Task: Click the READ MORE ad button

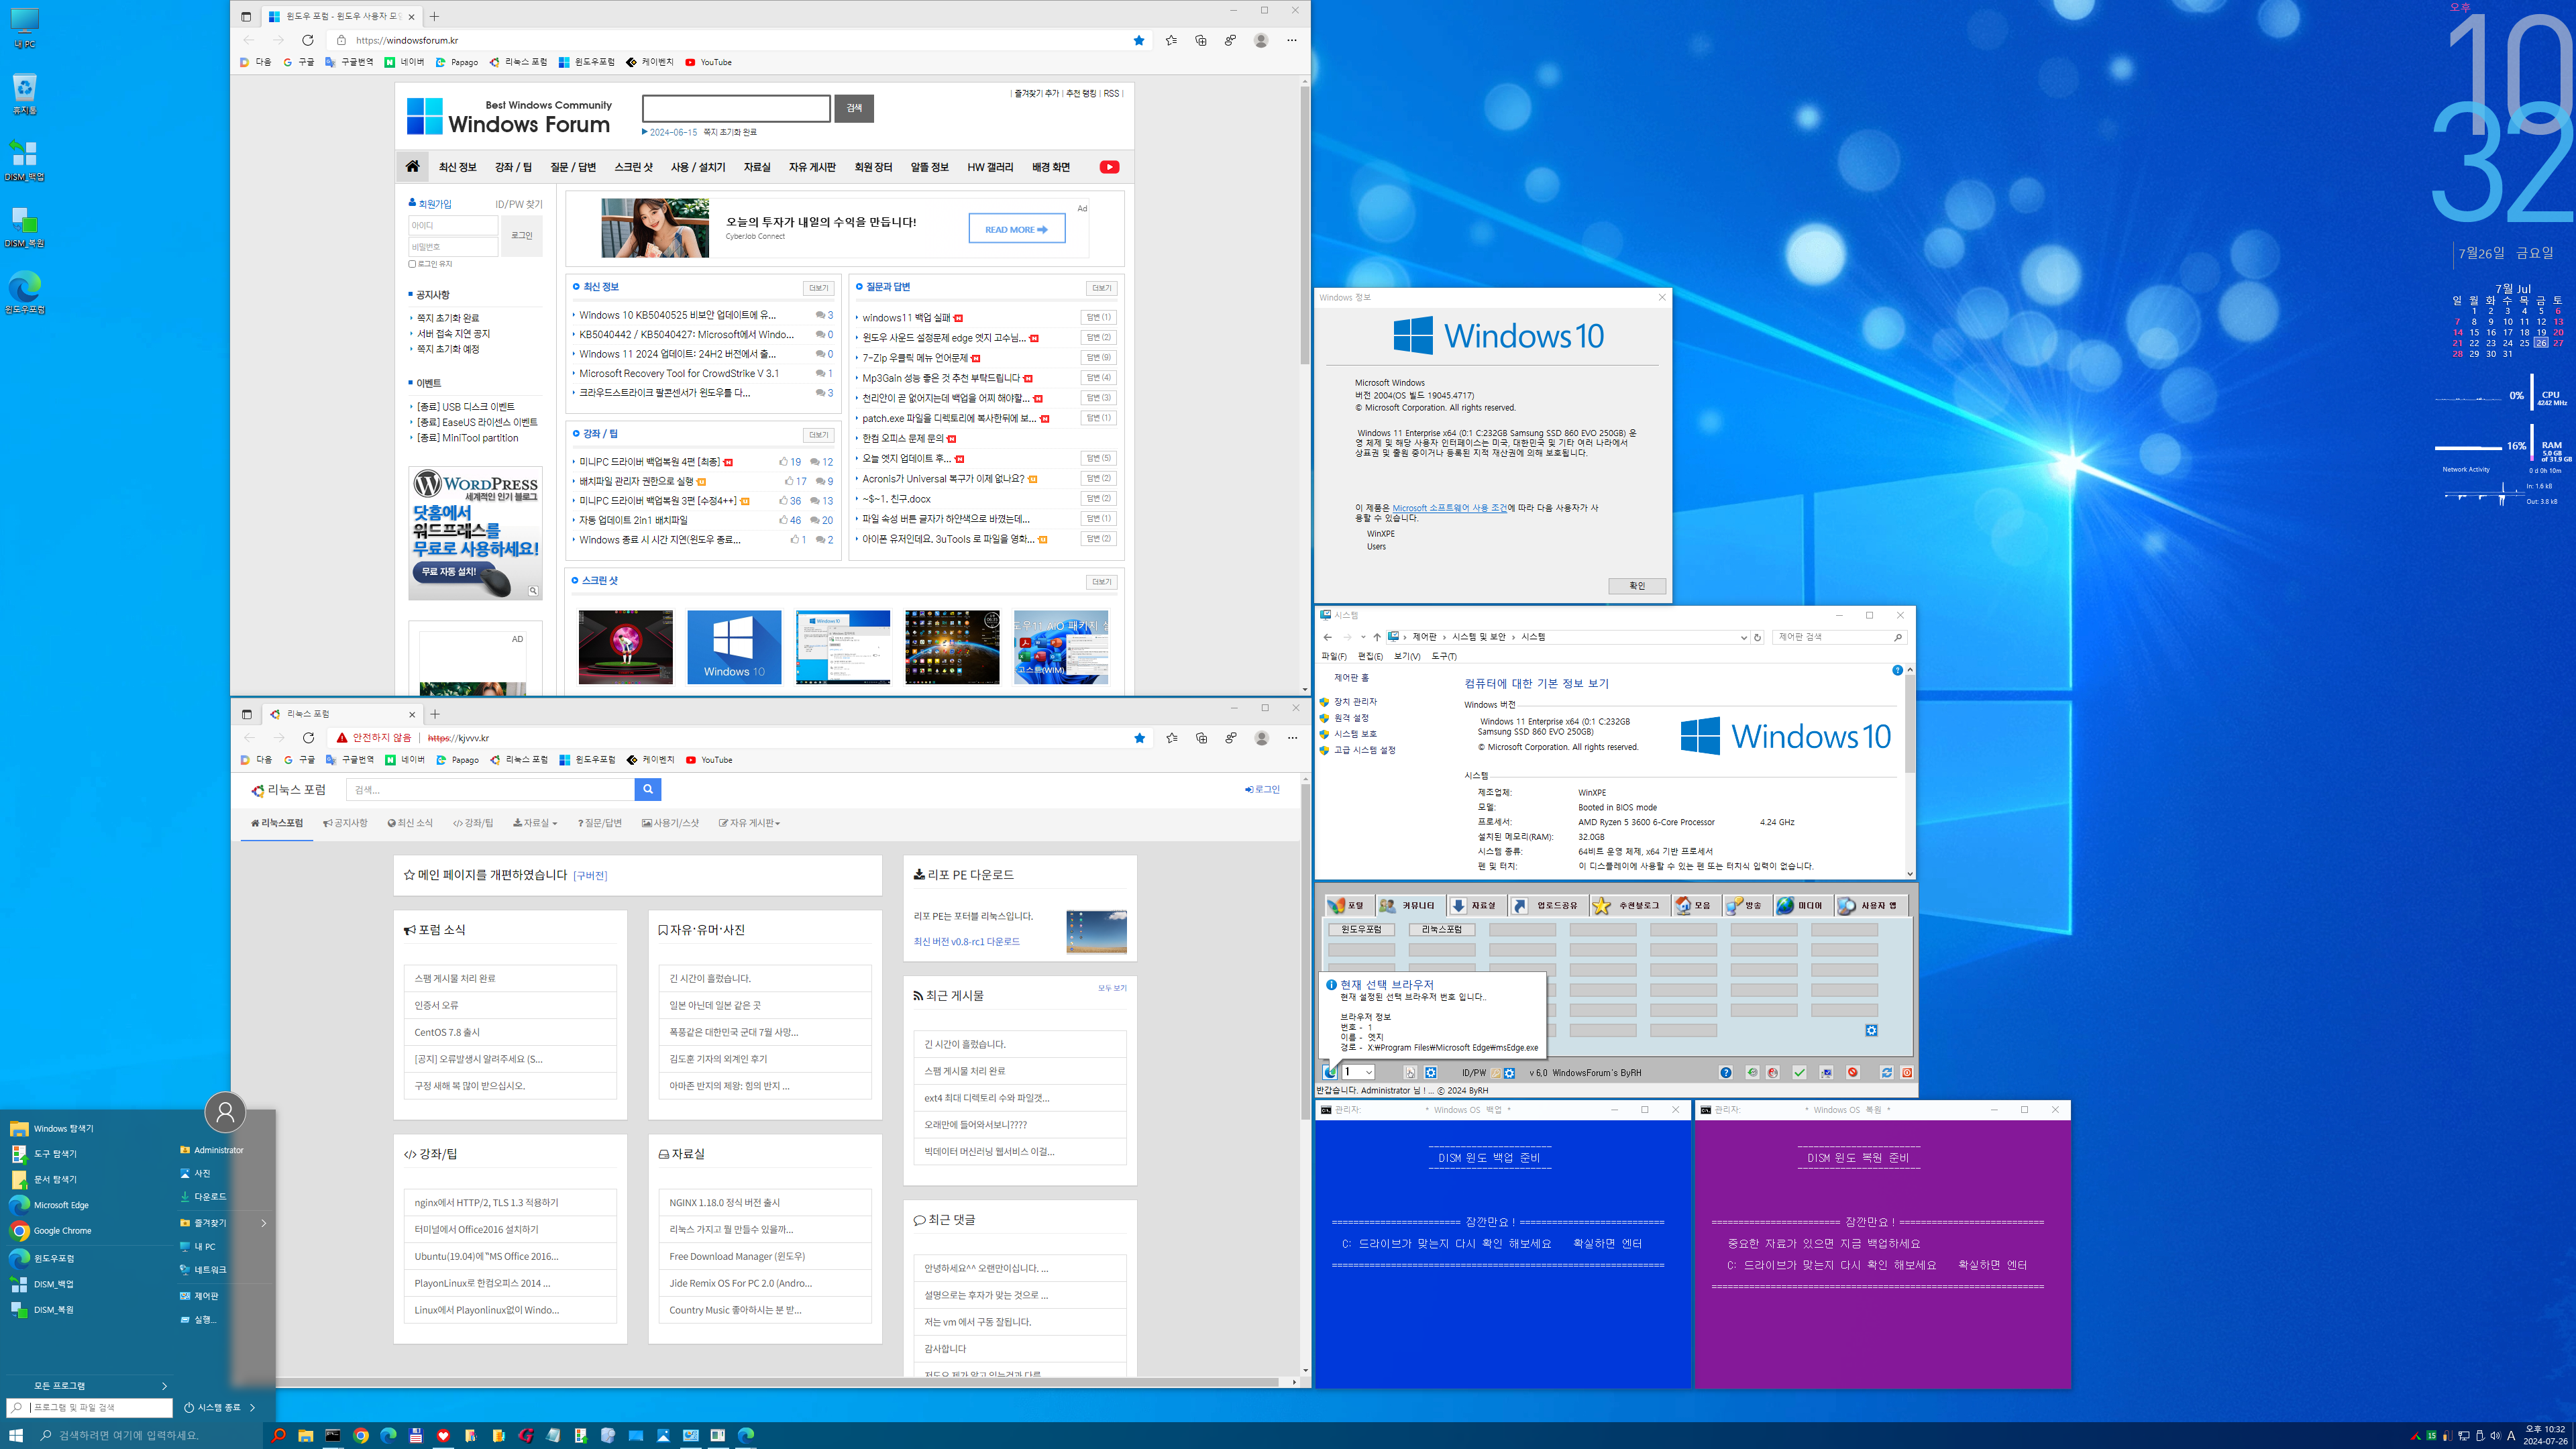Action: pos(1016,229)
